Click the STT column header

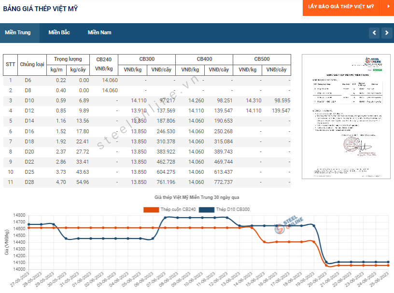coord(10,65)
